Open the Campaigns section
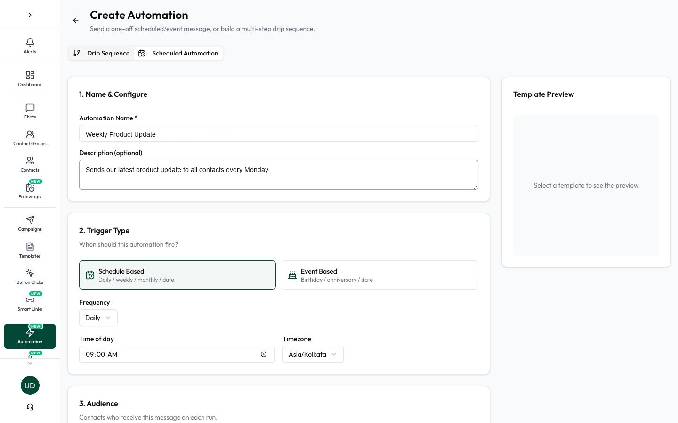This screenshot has height=423, width=678. click(30, 224)
